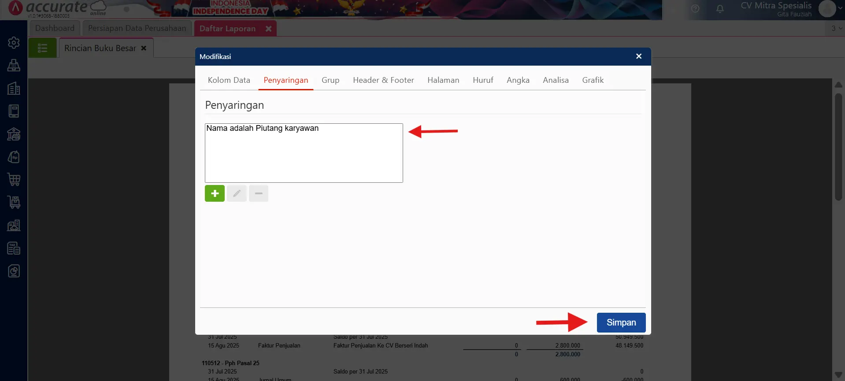Open the register cashier icon in sidebar
Image resolution: width=845 pixels, height=381 pixels.
14,65
